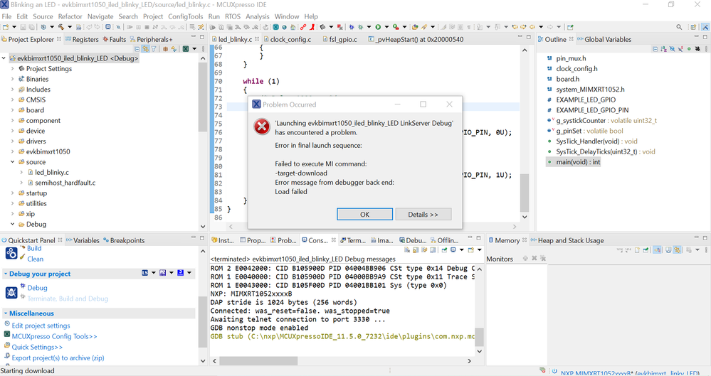Screen dimensions: 711x376
Task: Expand led_blinky.c in the tree
Action: pyautogui.click(x=21, y=172)
